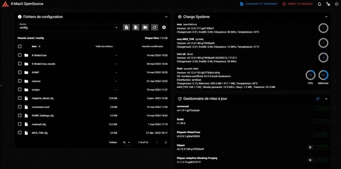This screenshot has height=169, width=341.
Task: Open the Fluidd logo home icon
Action: 5,4
